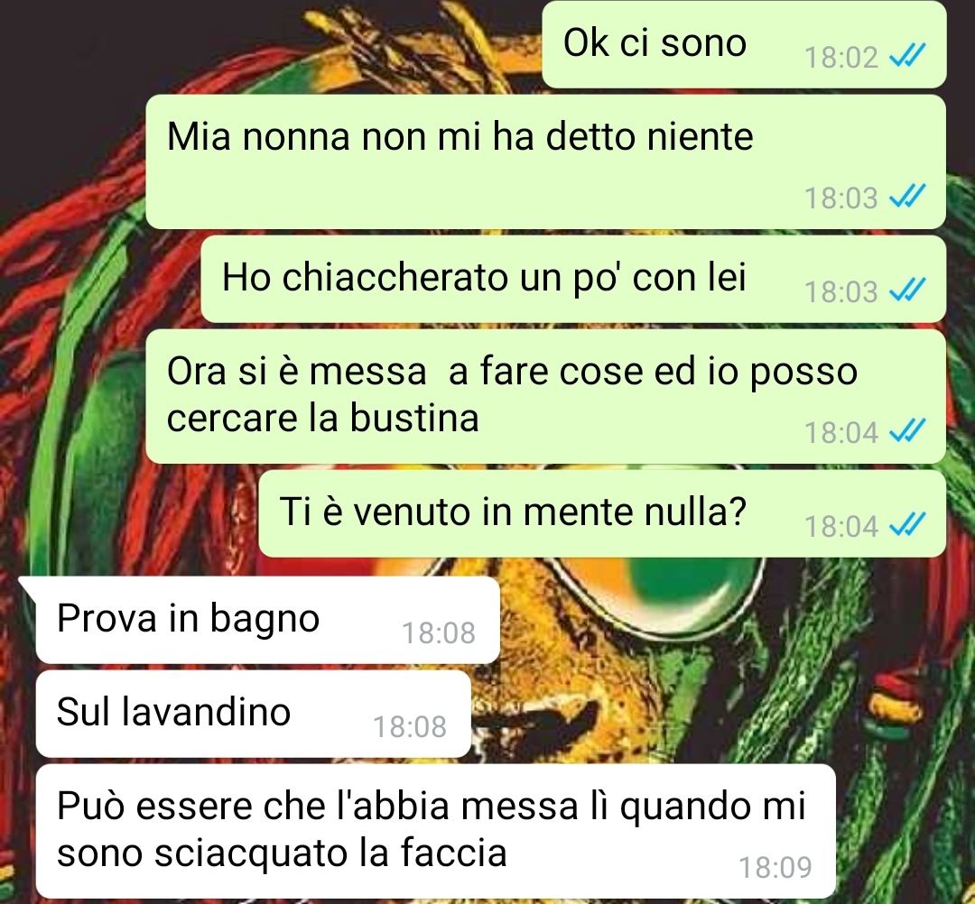Tap the 18:04 timestamp on 'Ti è venuto in mente nulla?'
The height and width of the screenshot is (904, 975).
coord(841,526)
